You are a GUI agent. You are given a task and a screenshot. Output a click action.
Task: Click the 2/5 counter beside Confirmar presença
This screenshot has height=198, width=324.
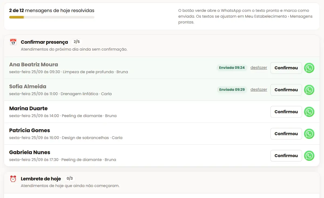point(77,42)
